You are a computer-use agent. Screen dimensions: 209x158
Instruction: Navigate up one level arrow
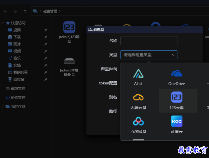tap(25, 11)
